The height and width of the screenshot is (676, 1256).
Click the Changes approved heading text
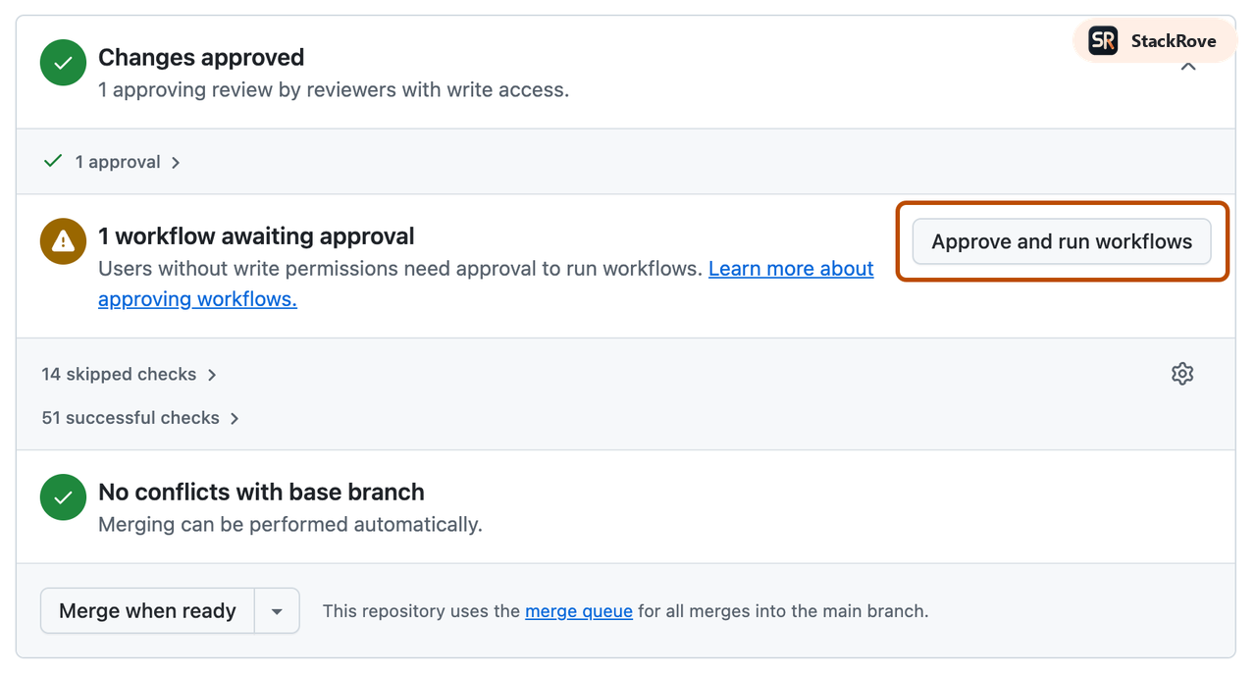click(201, 57)
